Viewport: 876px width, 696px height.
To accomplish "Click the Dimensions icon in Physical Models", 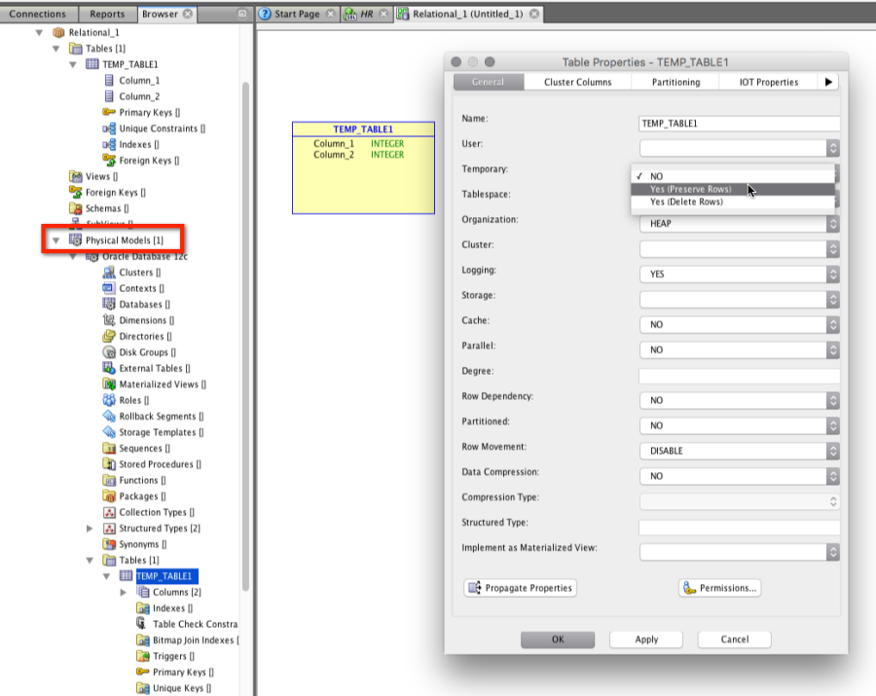I will click(x=109, y=320).
